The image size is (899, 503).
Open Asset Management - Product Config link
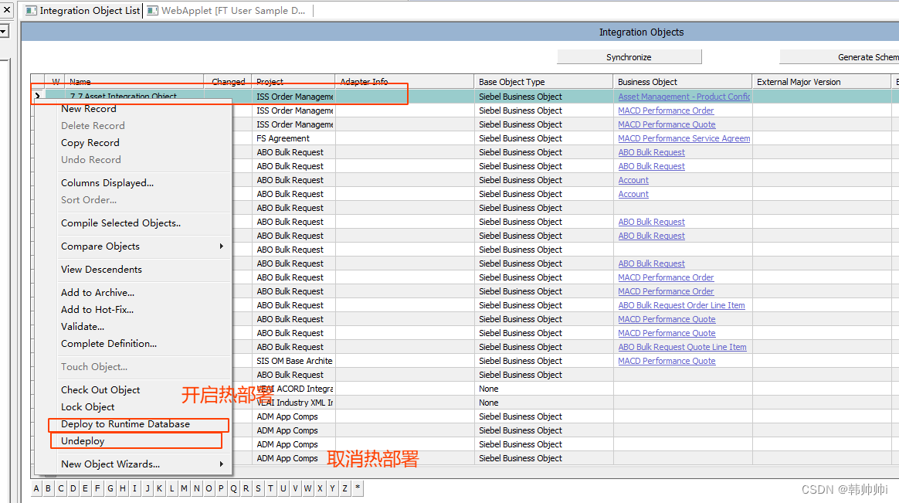tap(684, 97)
